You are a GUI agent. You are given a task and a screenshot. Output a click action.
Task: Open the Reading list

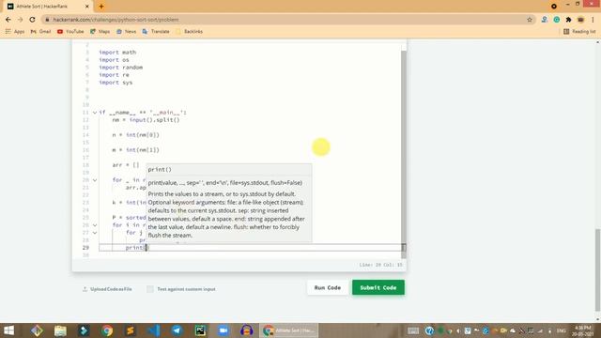(x=579, y=31)
